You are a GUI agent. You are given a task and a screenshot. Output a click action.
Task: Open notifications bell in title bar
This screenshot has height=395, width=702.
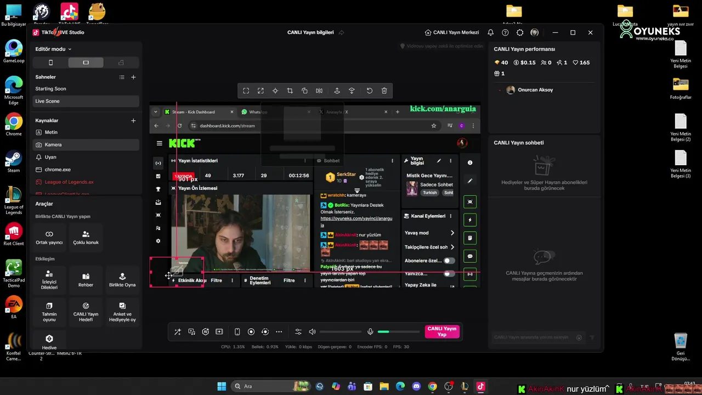[491, 32]
